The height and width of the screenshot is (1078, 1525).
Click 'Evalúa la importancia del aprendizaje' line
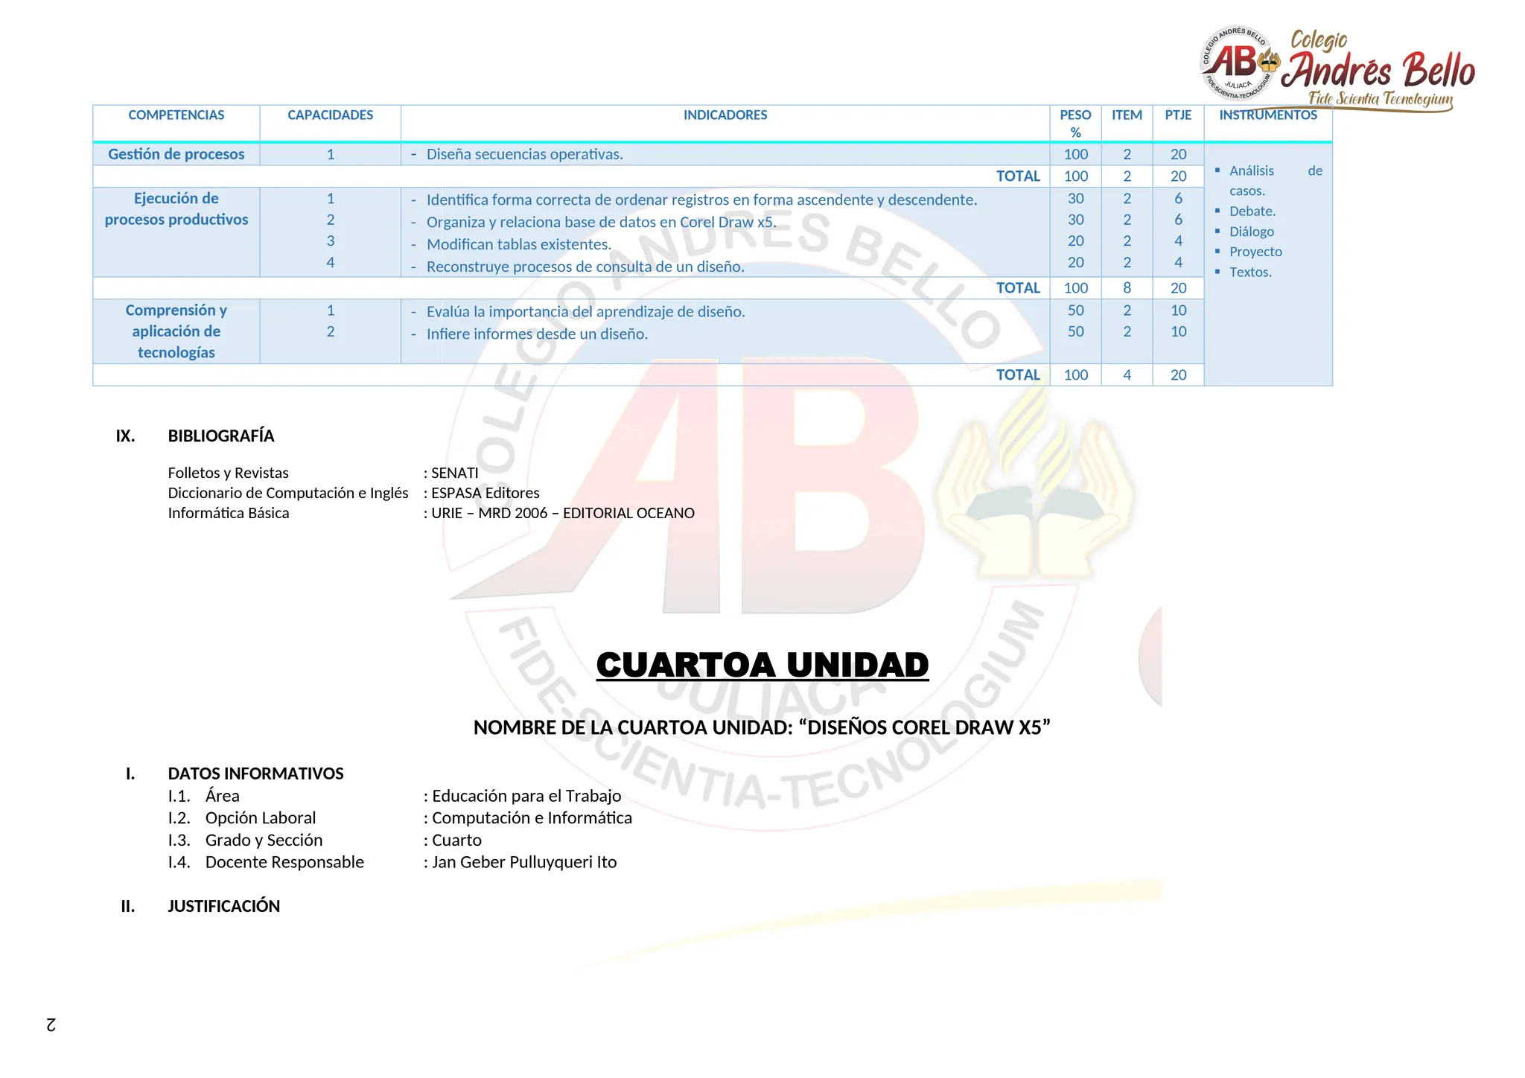pos(585,311)
